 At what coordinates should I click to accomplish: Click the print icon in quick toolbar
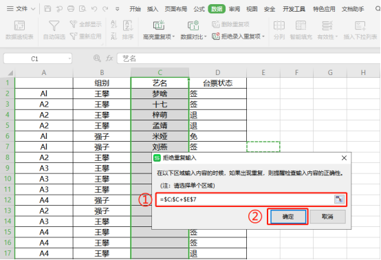(x=71, y=9)
